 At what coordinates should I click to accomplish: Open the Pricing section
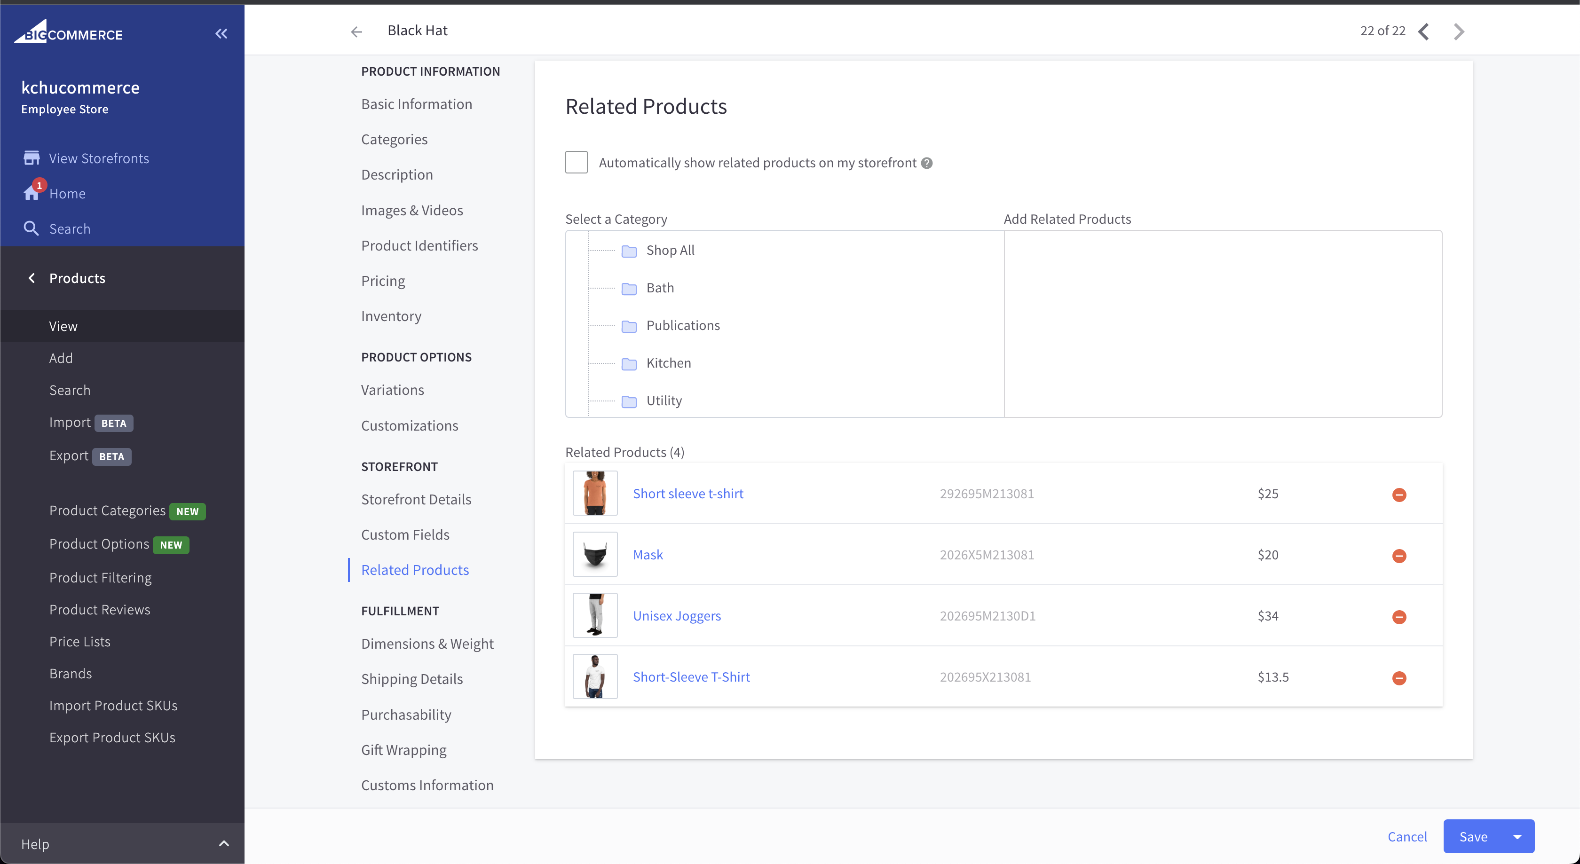tap(383, 281)
